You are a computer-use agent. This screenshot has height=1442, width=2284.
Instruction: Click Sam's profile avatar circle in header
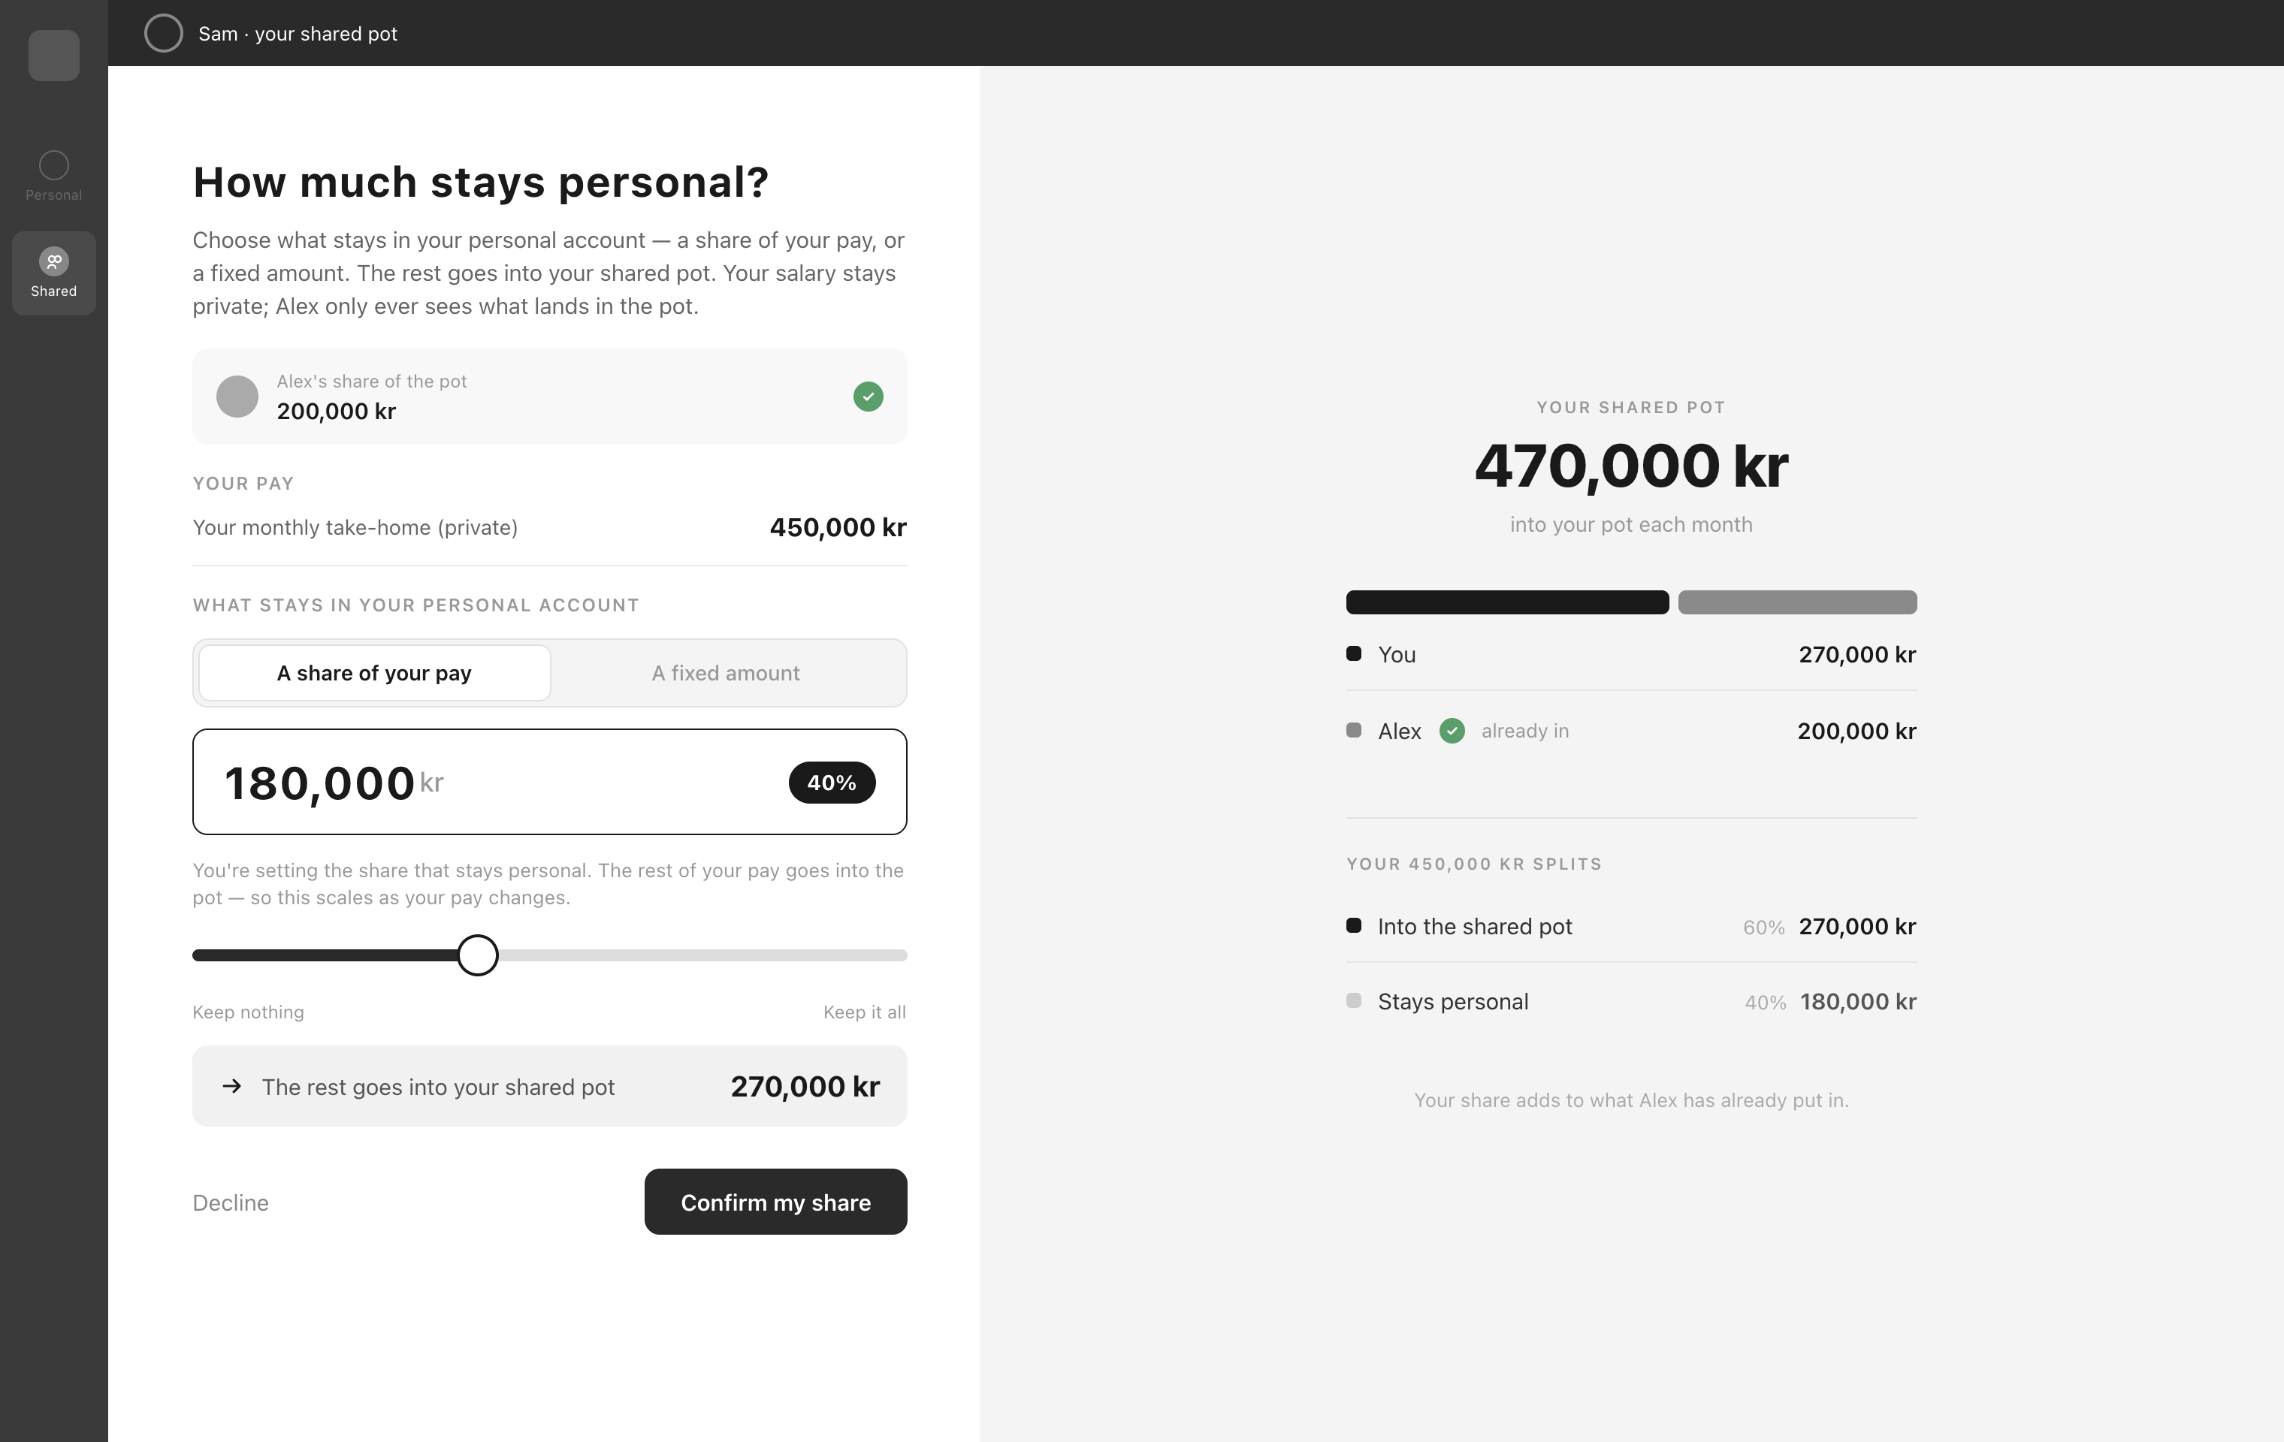pyautogui.click(x=163, y=33)
